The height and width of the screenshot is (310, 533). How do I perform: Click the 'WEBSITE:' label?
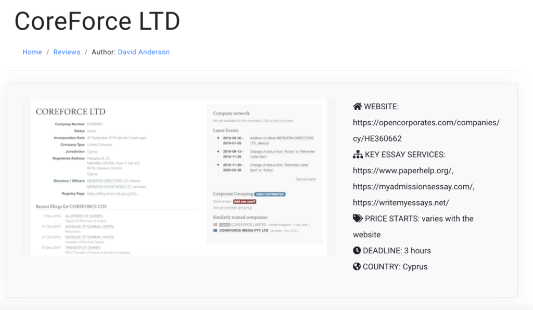[x=382, y=107]
